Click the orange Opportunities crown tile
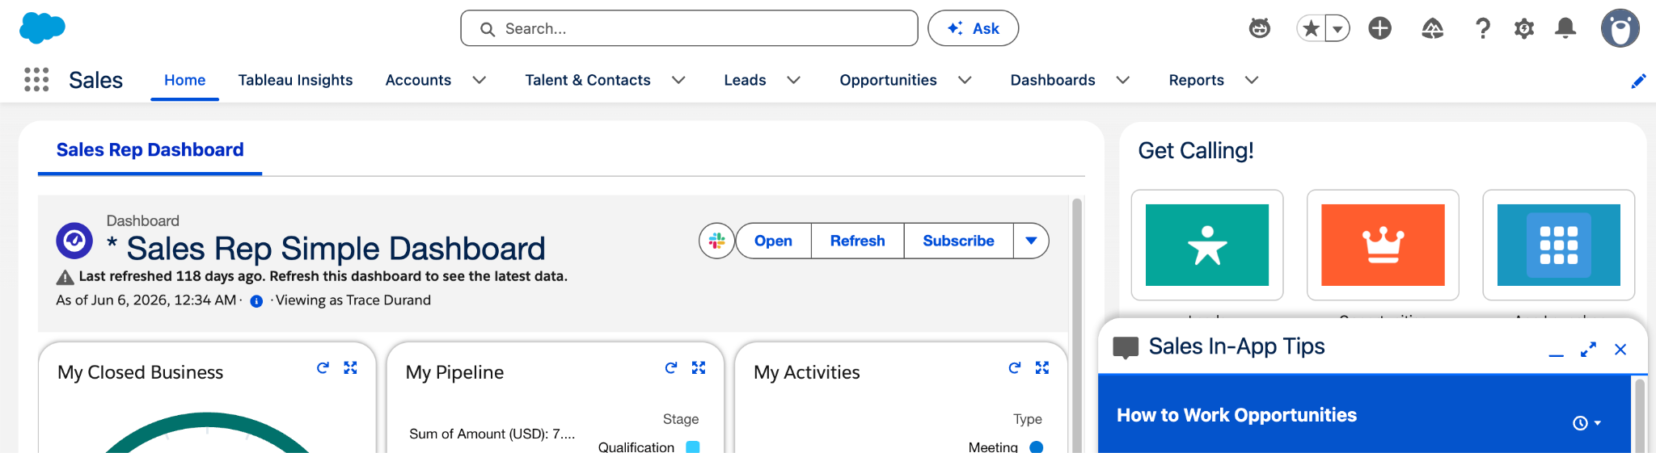 [x=1383, y=245]
